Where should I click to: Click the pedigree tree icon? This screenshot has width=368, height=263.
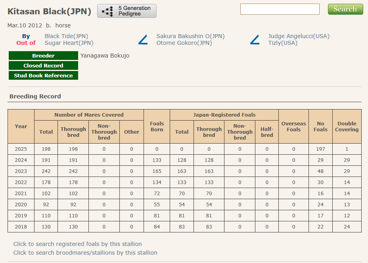point(107,11)
